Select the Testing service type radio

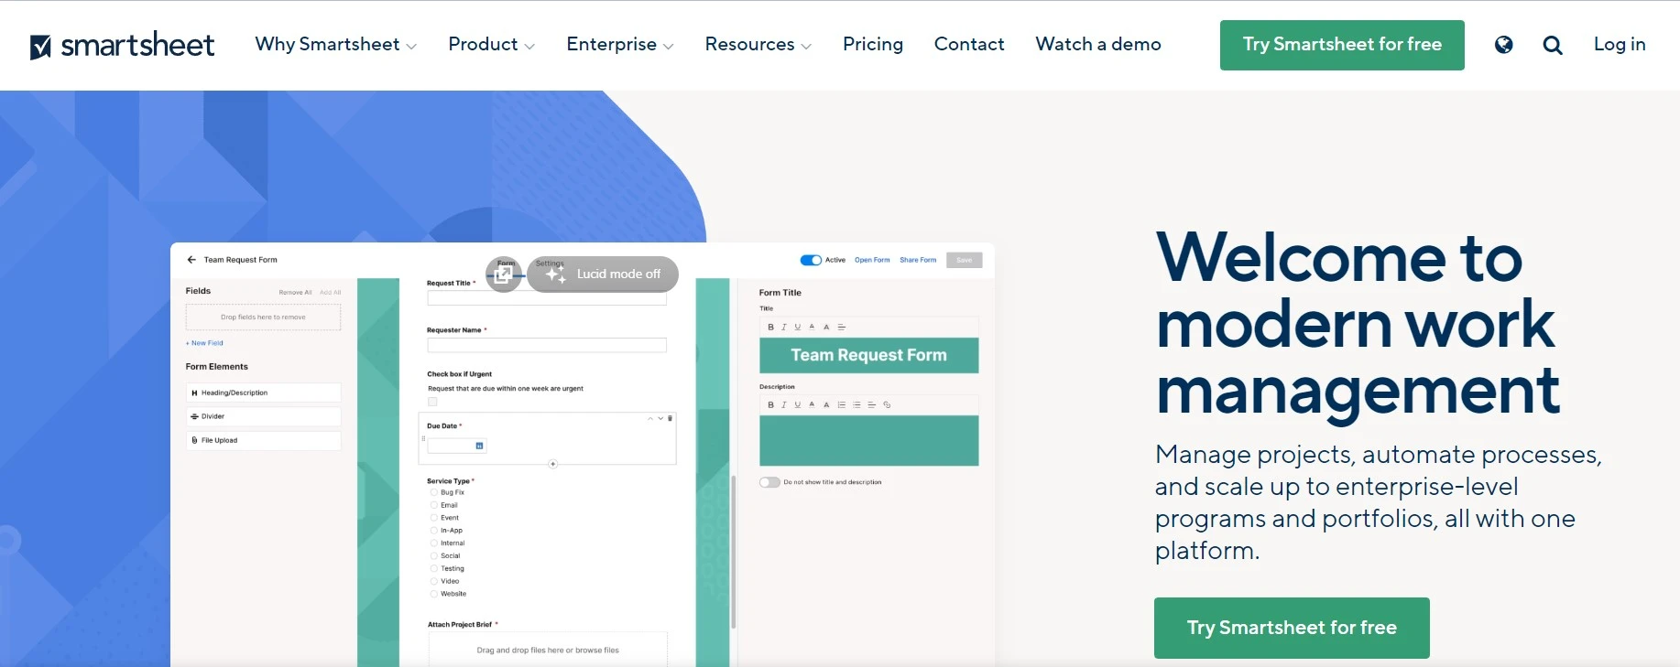(434, 569)
